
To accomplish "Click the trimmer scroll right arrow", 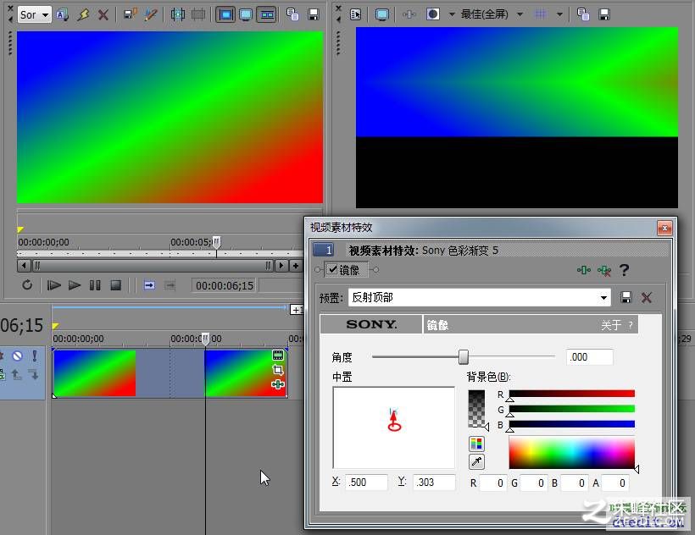I will coord(281,266).
